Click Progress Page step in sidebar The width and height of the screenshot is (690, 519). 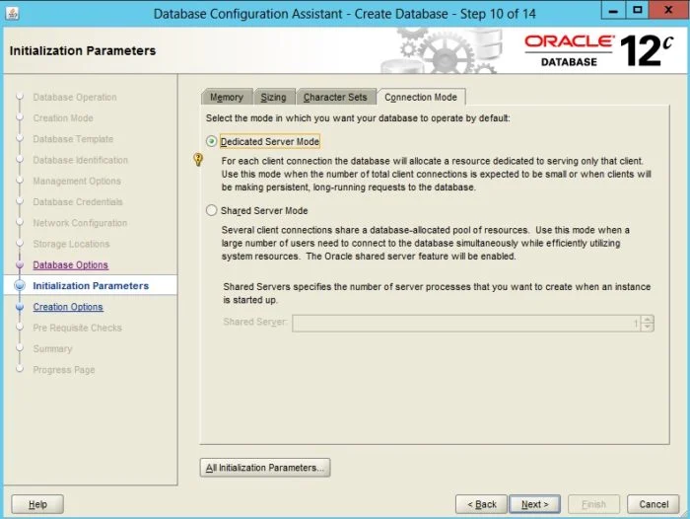[64, 370]
